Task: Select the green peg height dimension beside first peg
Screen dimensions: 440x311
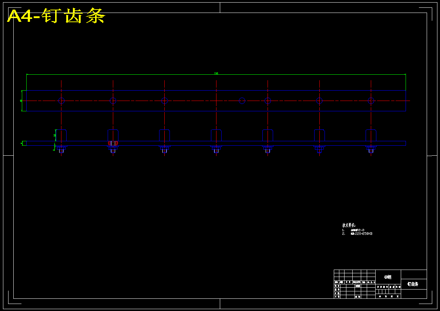Action: [55, 135]
